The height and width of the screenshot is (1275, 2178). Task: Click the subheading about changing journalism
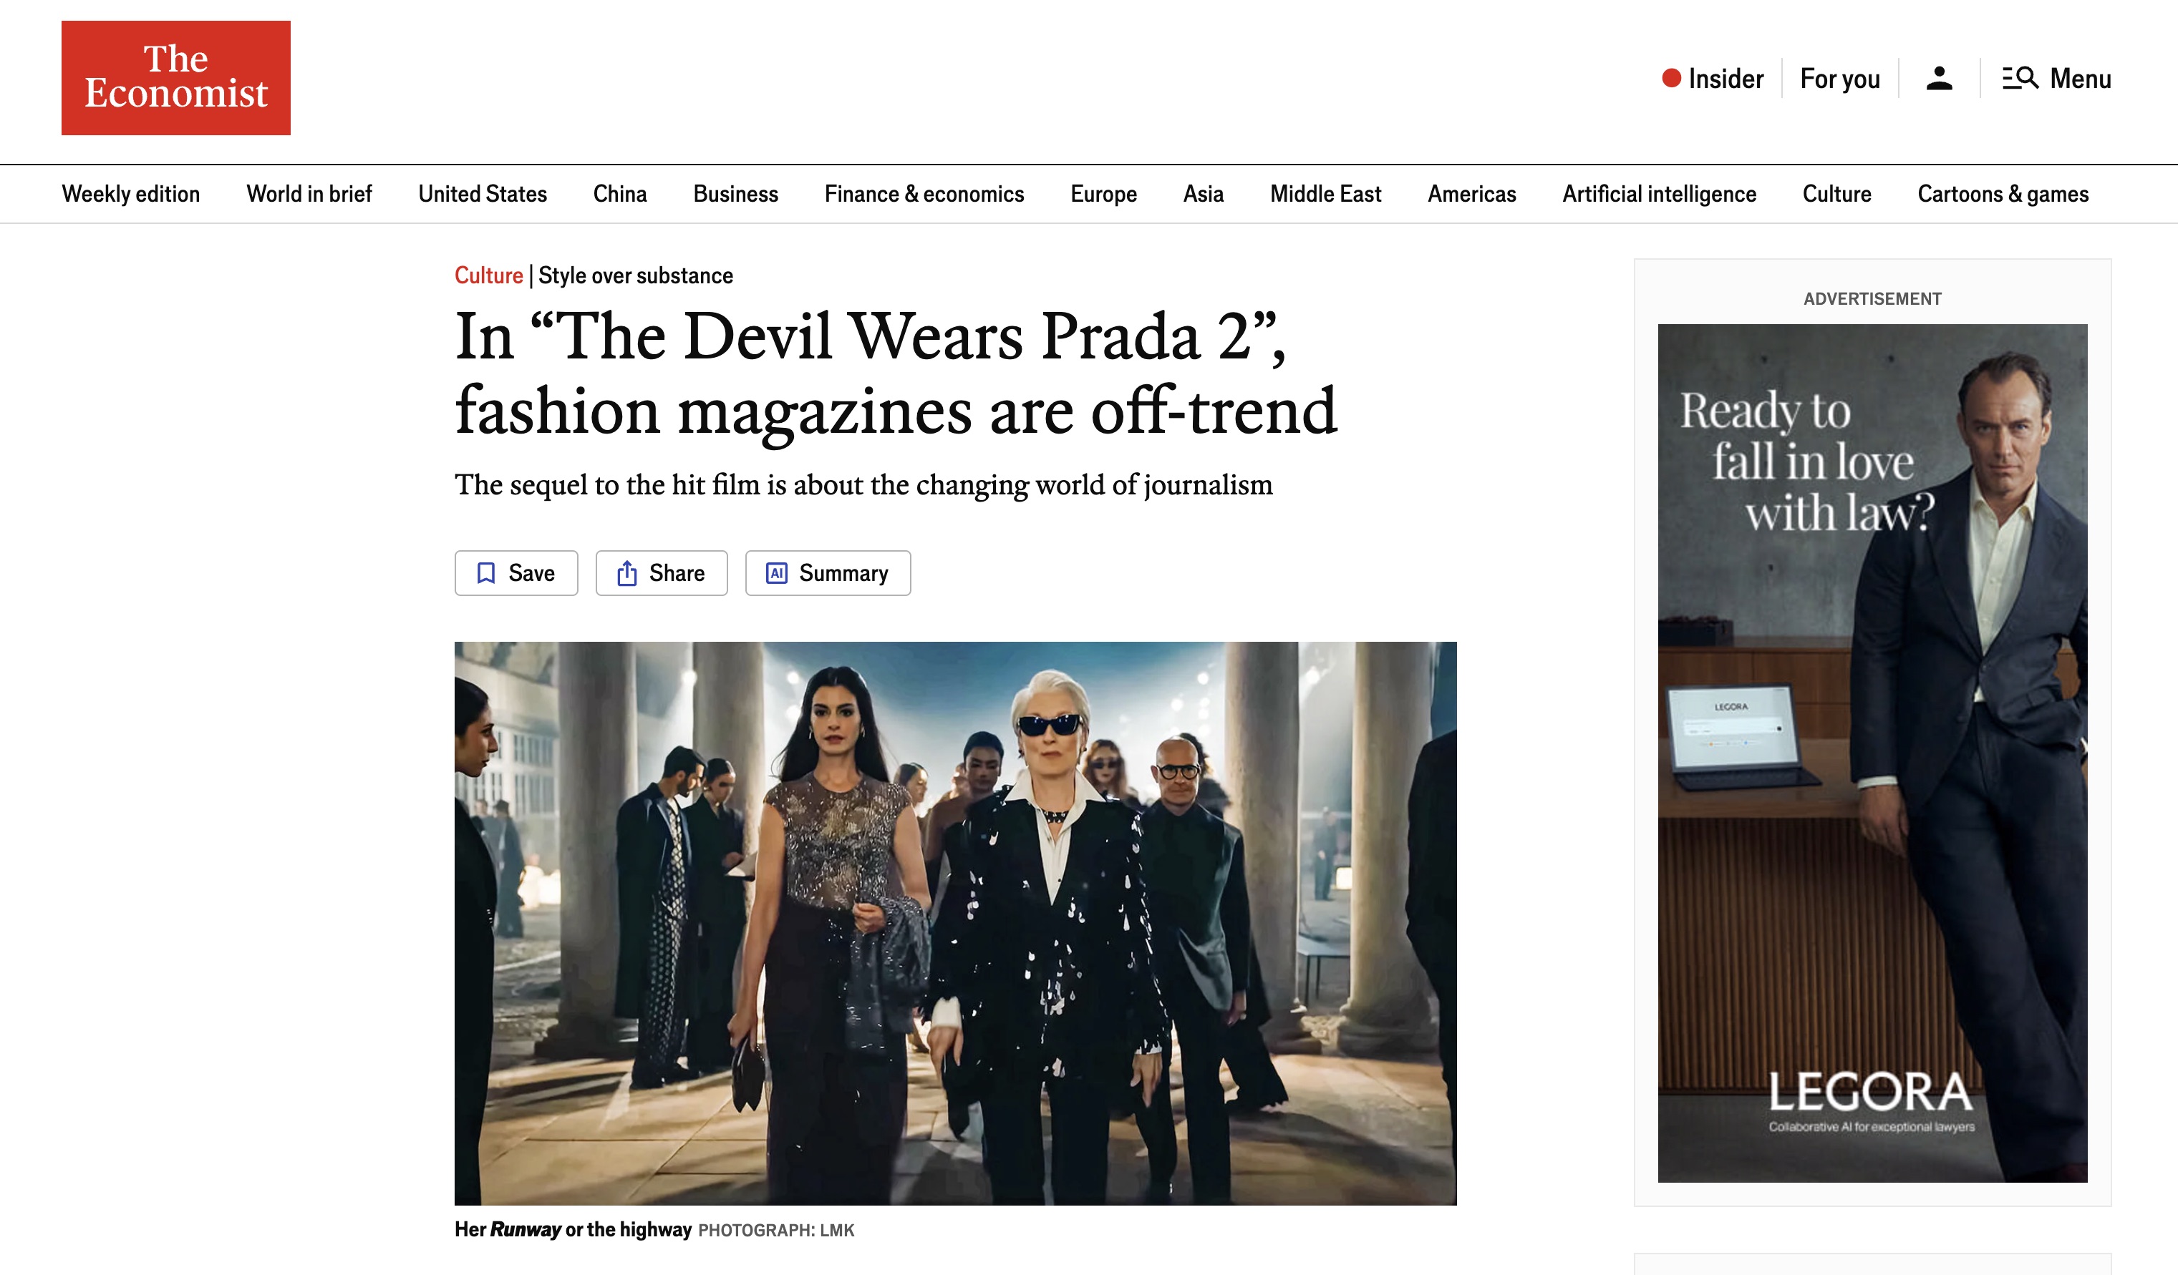pyautogui.click(x=863, y=486)
